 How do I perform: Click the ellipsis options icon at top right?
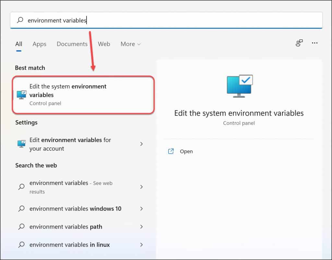click(x=314, y=43)
